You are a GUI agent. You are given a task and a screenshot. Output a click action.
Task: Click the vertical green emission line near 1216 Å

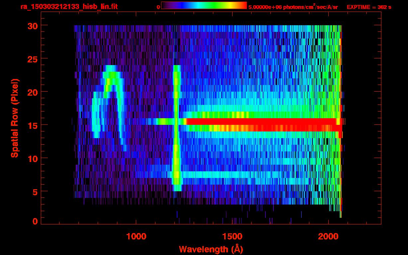click(x=176, y=128)
